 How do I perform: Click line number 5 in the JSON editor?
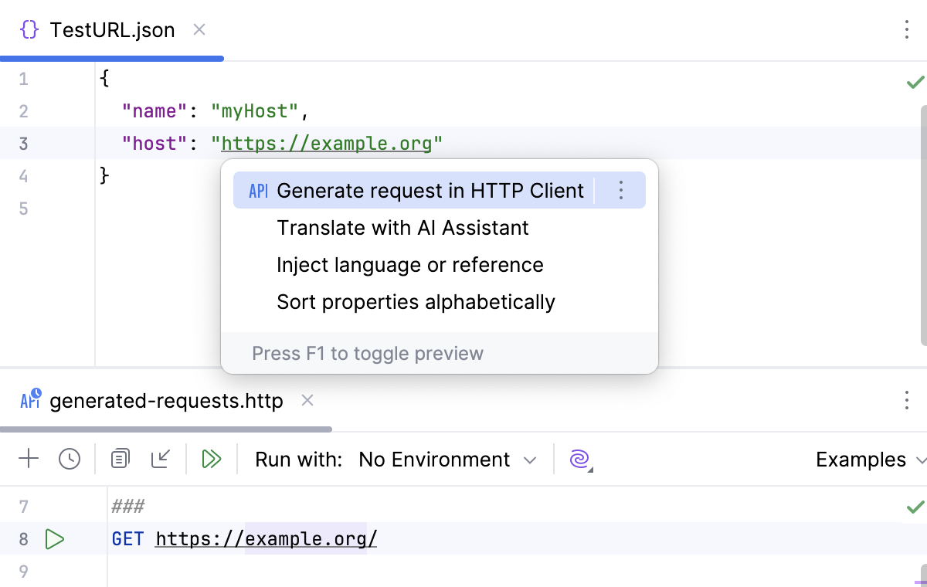coord(23,209)
